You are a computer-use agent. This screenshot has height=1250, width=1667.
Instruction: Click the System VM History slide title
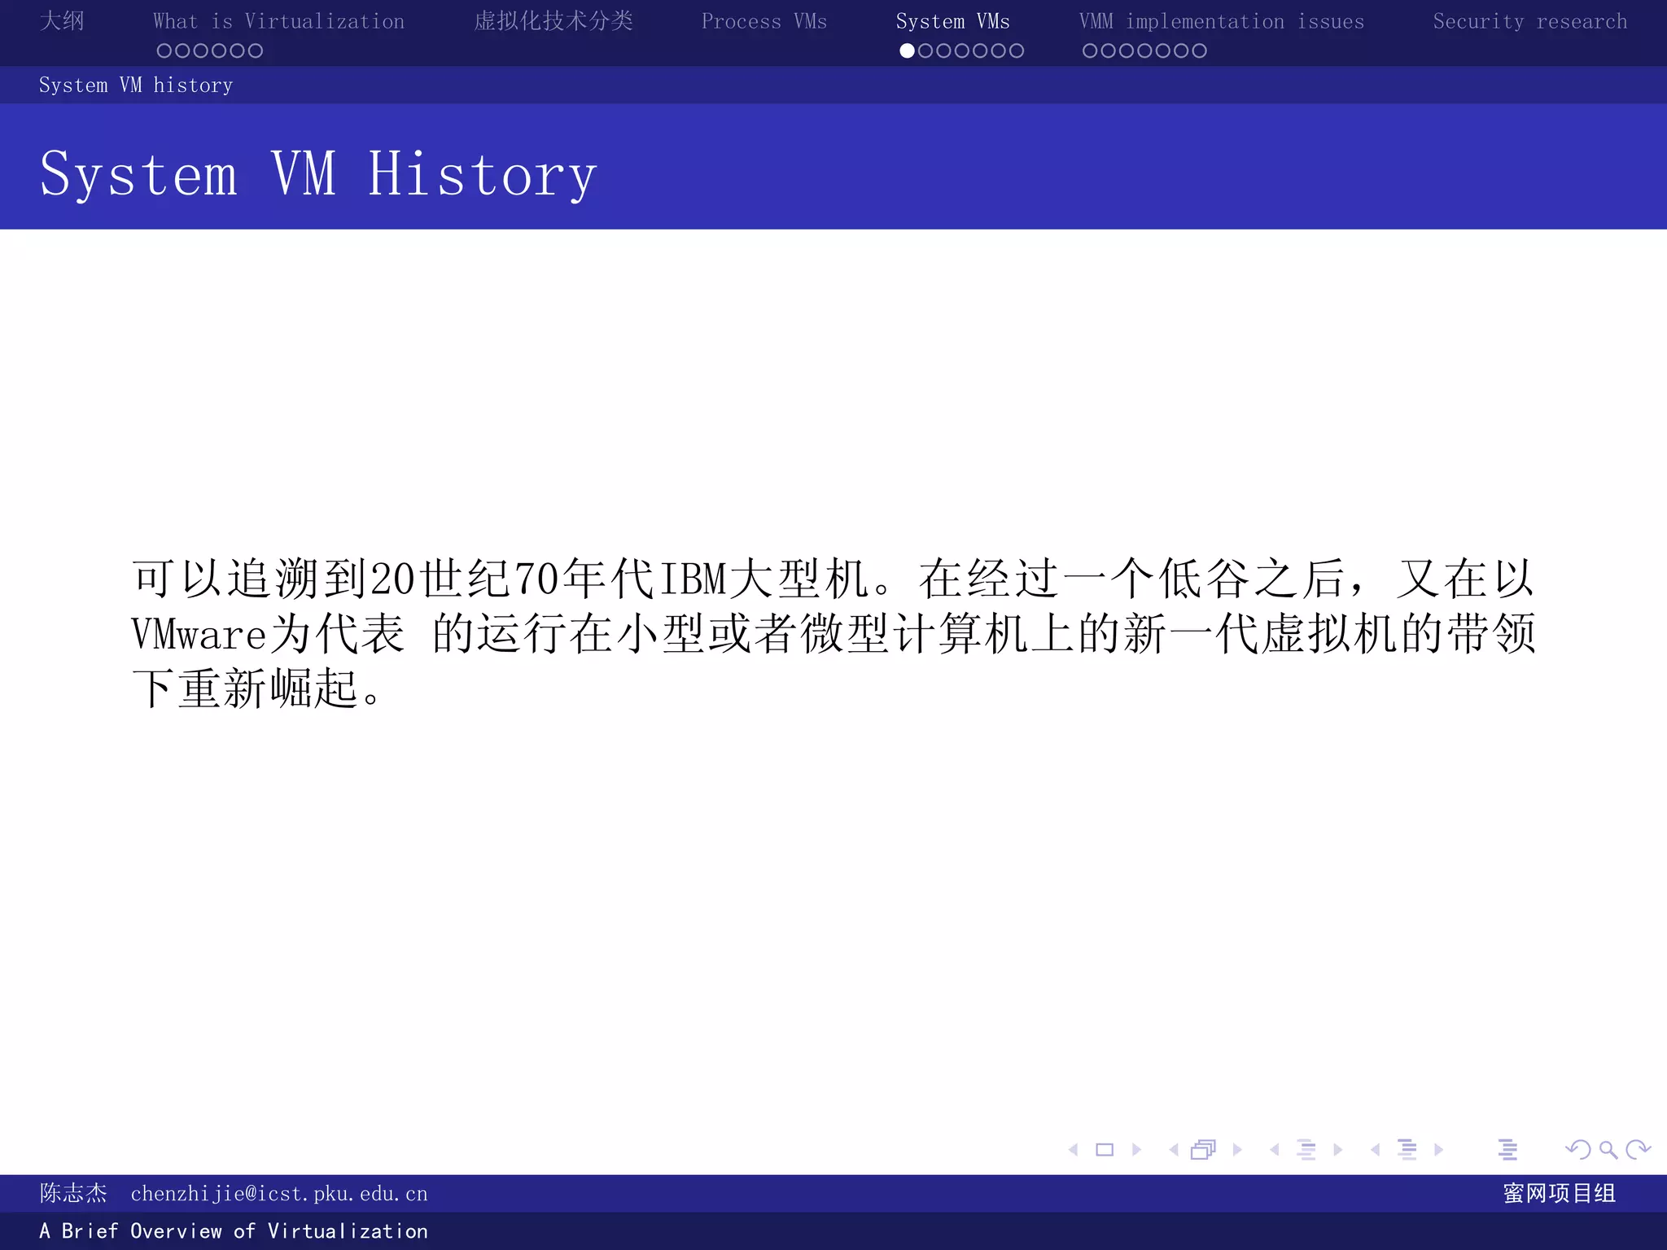318,175
